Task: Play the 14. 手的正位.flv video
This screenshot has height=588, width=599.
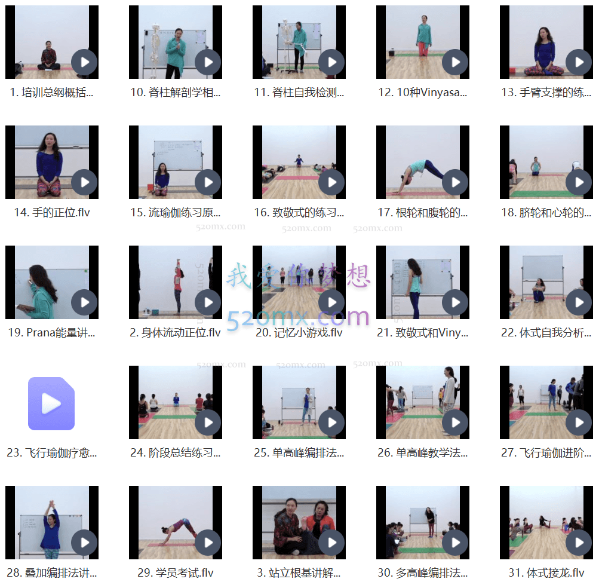Action: coord(84,182)
